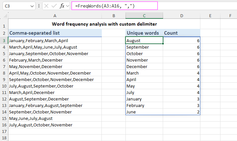Click the 'April' cell in Unique words

coord(144,80)
